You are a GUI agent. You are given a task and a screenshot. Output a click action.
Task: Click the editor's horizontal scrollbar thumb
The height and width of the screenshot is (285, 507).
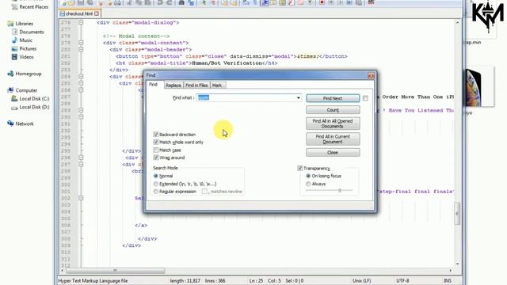116,271
